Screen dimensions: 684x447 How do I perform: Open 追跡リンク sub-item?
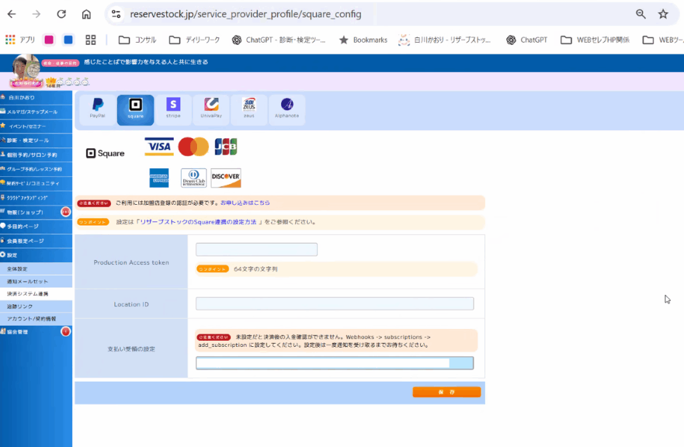[x=36, y=306]
